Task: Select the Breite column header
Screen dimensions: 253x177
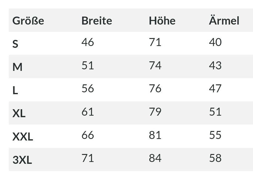Action: [x=97, y=21]
